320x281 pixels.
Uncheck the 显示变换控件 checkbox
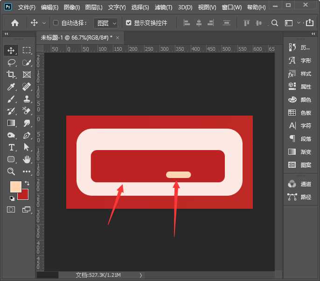point(129,23)
